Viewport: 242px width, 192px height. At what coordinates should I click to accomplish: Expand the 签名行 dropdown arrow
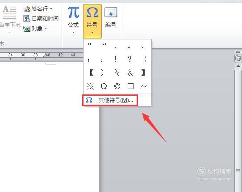coord(51,9)
